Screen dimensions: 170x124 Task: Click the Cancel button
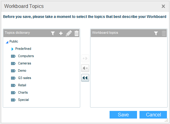(153, 115)
